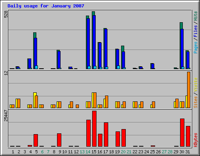Screen dimensions: 200x156
Task: Click the blue files bar for day 19
Action: pyautogui.click(x=118, y=58)
